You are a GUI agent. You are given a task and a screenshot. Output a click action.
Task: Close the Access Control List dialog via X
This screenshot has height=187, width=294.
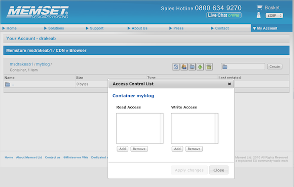coord(229,84)
